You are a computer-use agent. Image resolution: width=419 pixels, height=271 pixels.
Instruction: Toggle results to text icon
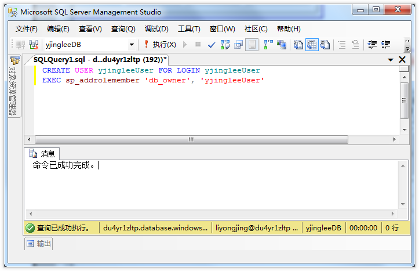pos(298,45)
